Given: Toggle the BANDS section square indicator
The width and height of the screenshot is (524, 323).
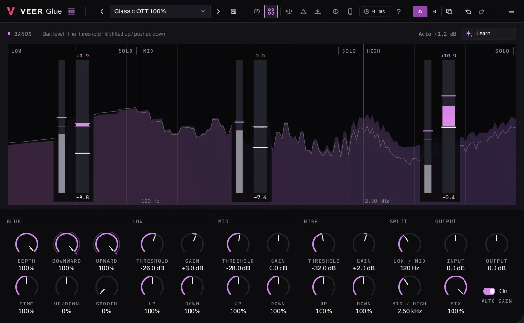Looking at the screenshot, I should (9, 34).
